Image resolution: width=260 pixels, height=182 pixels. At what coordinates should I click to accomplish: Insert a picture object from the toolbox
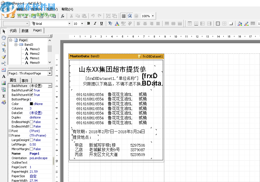click(x=4, y=83)
